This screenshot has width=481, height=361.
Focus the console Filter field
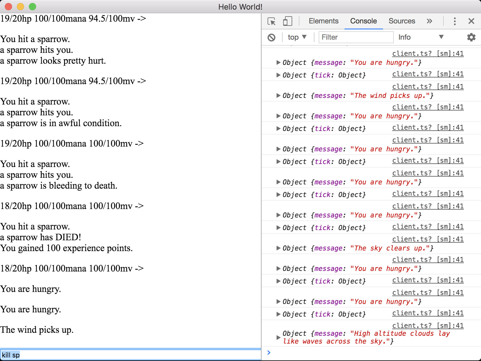(x=356, y=37)
